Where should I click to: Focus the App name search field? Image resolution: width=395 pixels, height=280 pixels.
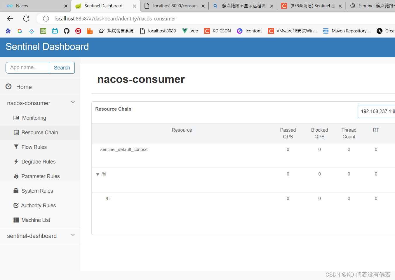pyautogui.click(x=27, y=68)
